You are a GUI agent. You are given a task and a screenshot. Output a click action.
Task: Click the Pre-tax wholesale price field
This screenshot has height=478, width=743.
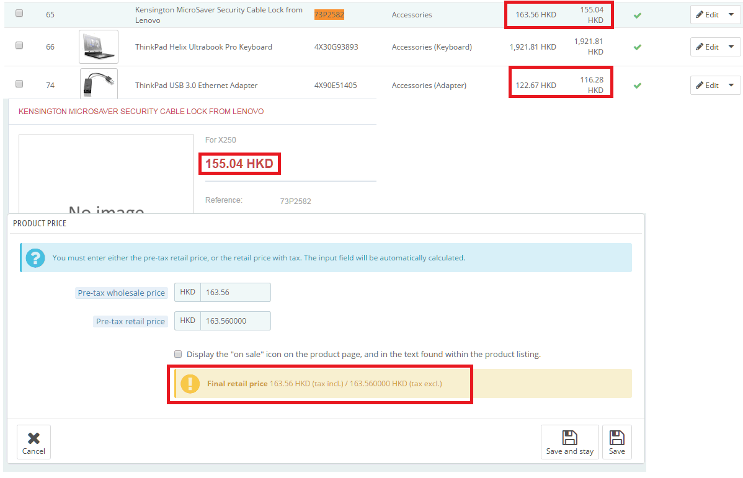[236, 292]
